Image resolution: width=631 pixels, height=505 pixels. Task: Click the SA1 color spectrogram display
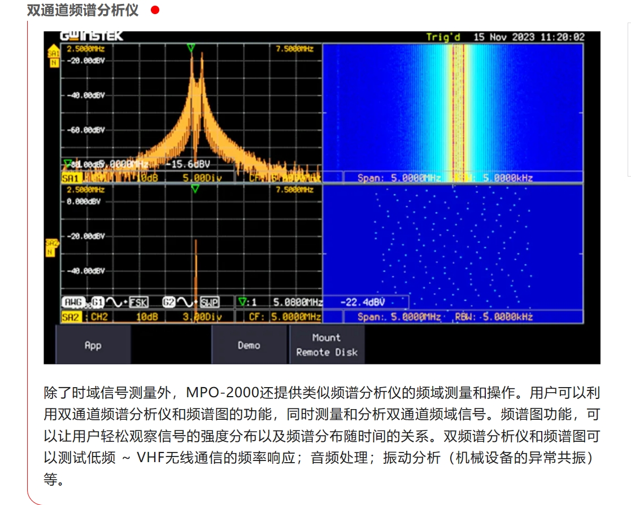(452, 107)
